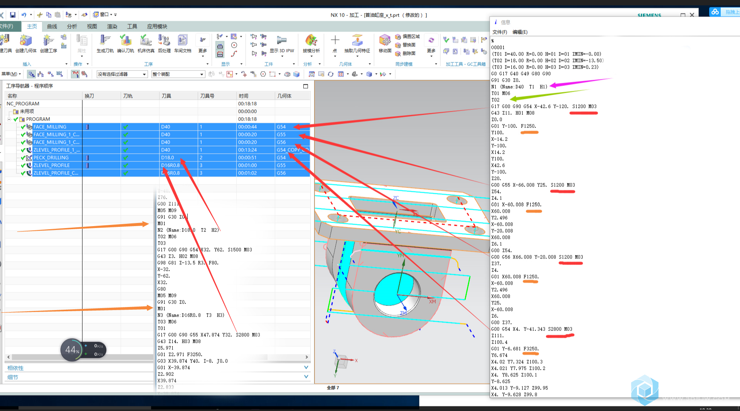The height and width of the screenshot is (411, 740).
Task: Toggle the hatched display button with red arrows
Action: pos(220,54)
